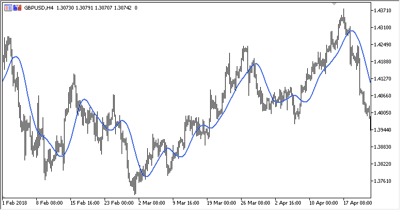
Task: Click the close price value 1.30742
Action: [x=123, y=8]
